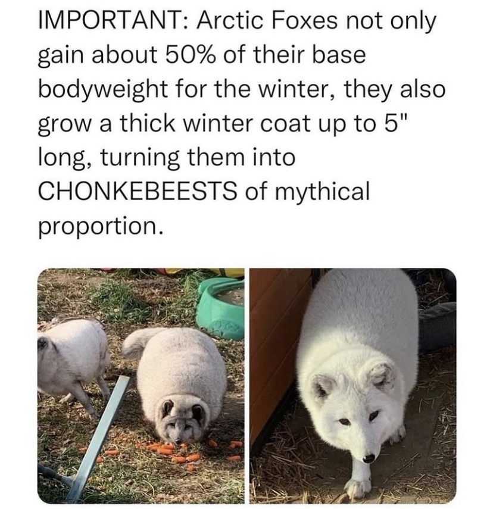Click the word "proportion." on the last line
This screenshot has height=509, width=493.
pos(99,226)
